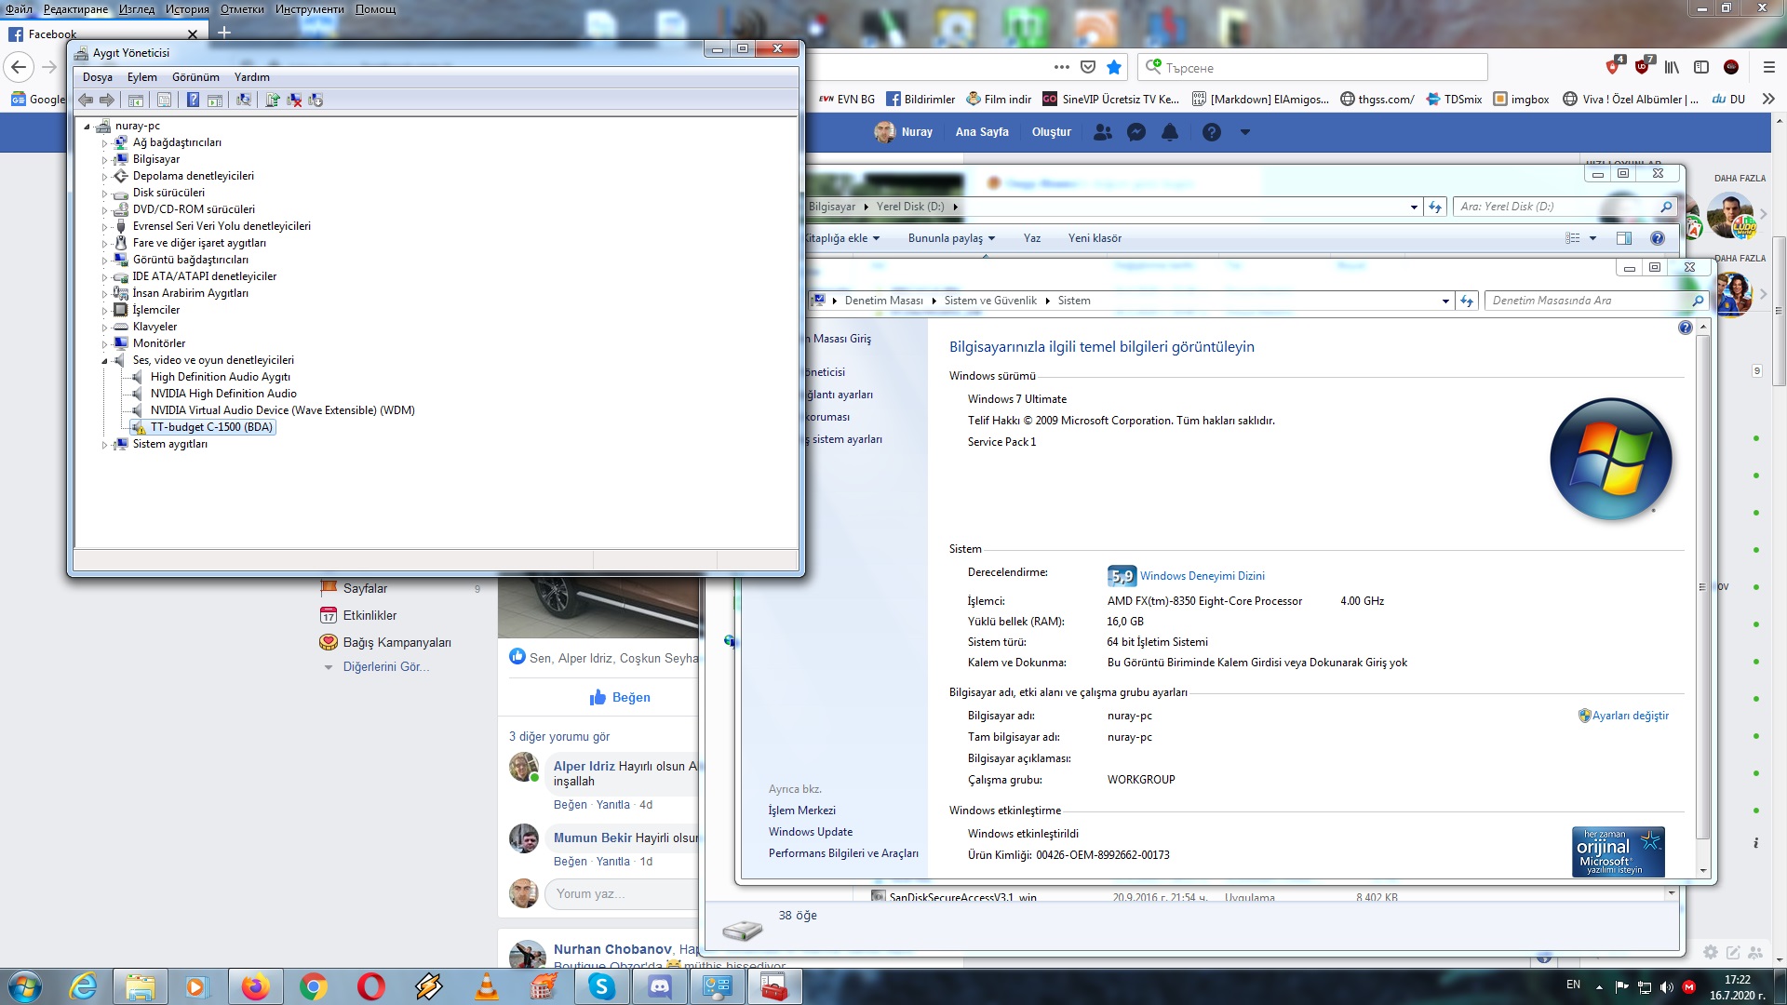Image resolution: width=1787 pixels, height=1005 pixels.
Task: Click the Back arrow in Device Manager toolbar
Action: point(86,100)
